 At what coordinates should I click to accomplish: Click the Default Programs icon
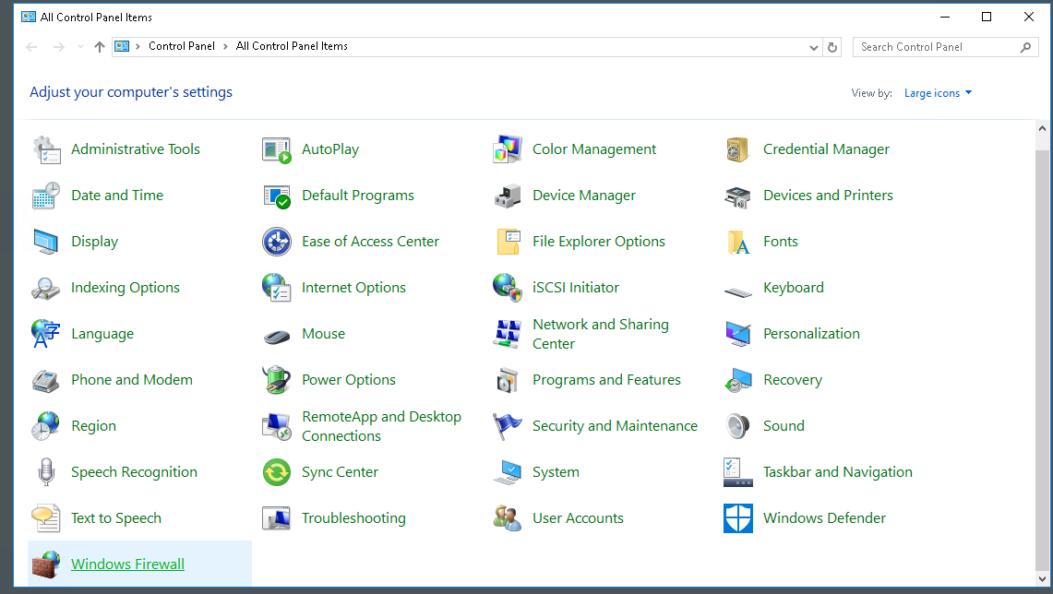pos(277,196)
